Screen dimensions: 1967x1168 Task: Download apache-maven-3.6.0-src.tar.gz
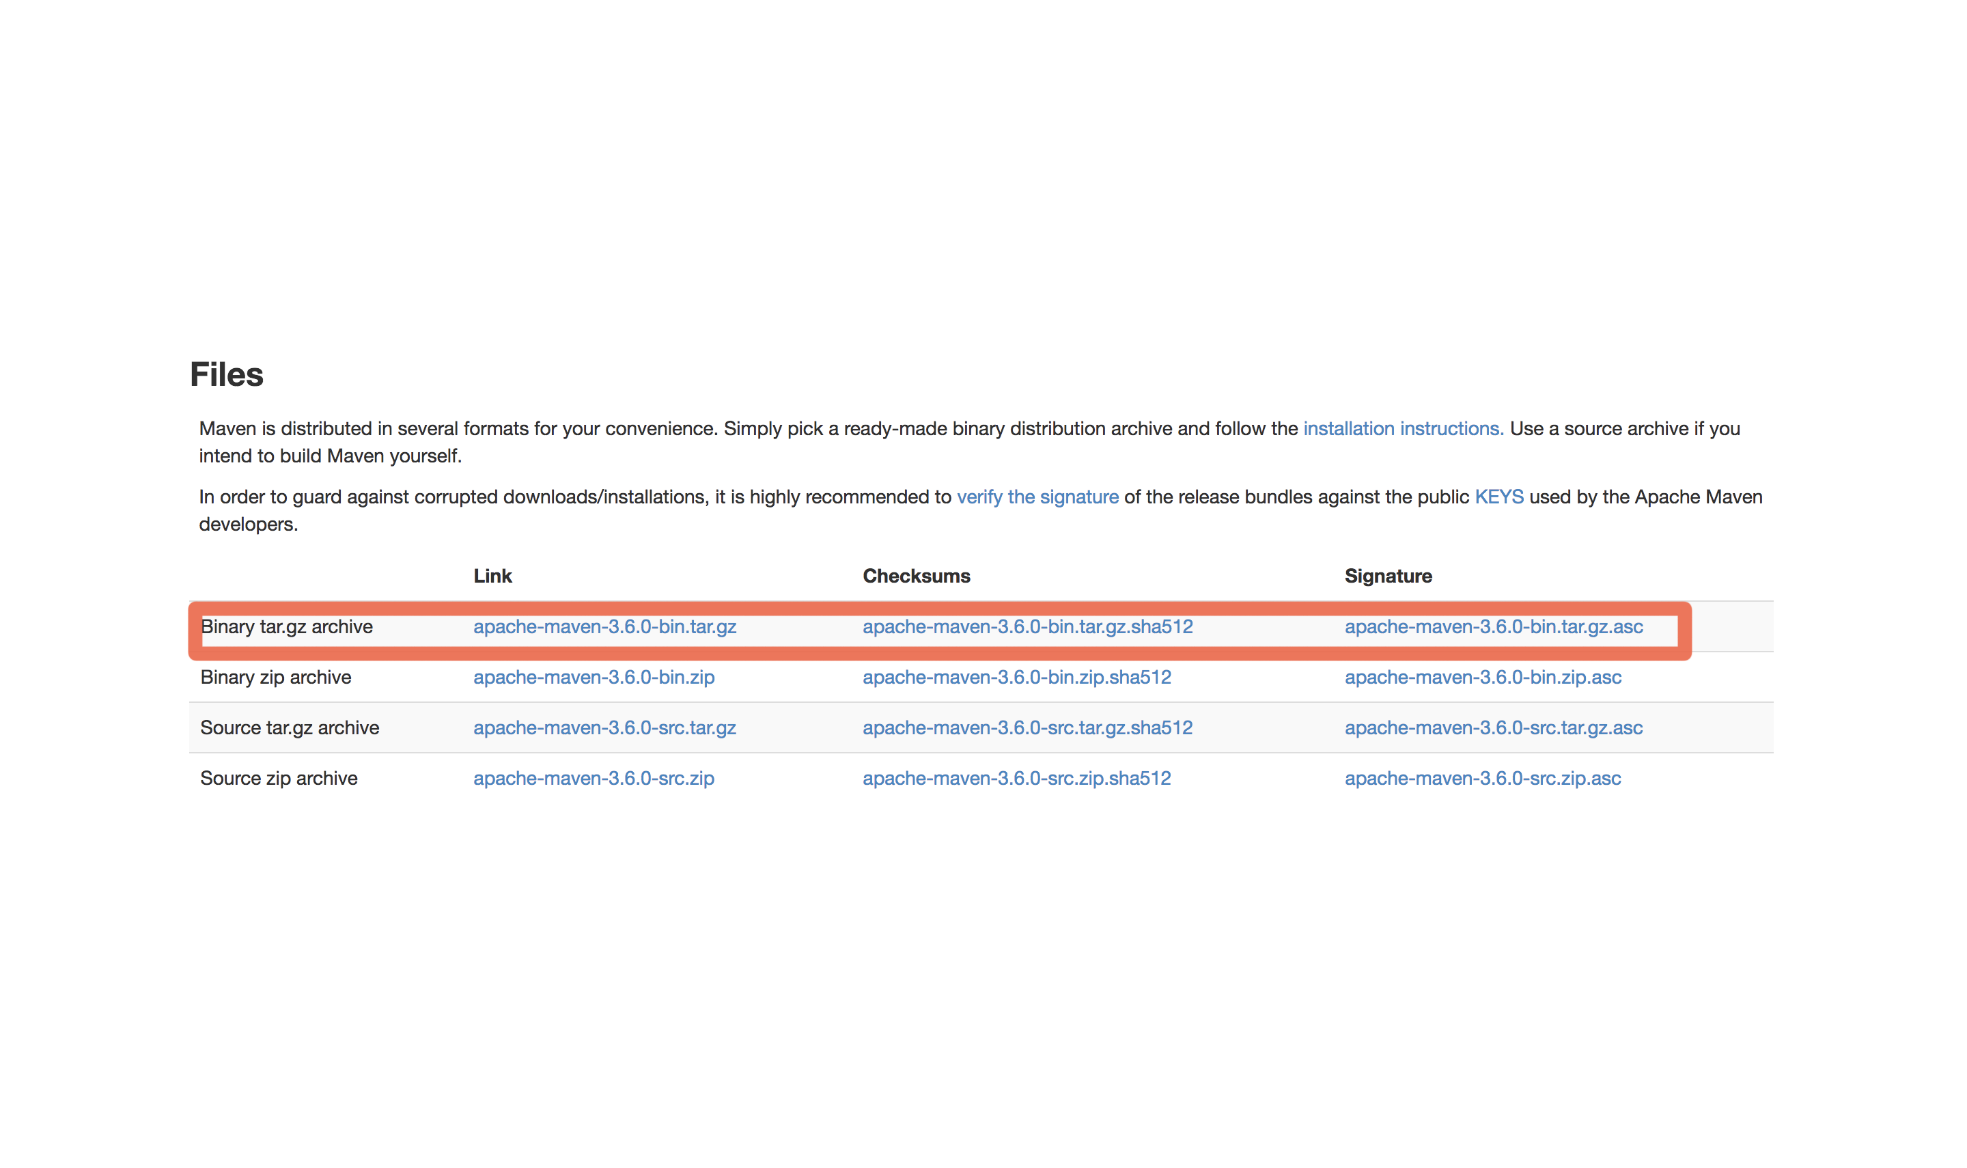[x=604, y=728]
